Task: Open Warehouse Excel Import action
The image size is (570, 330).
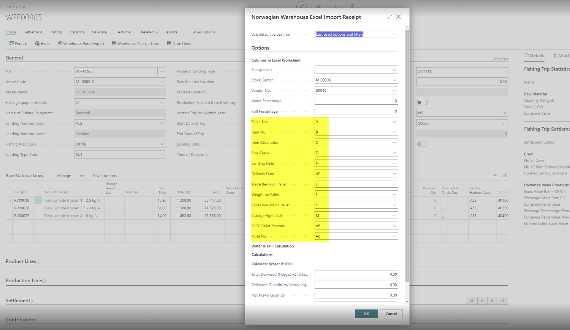Action: [81, 44]
